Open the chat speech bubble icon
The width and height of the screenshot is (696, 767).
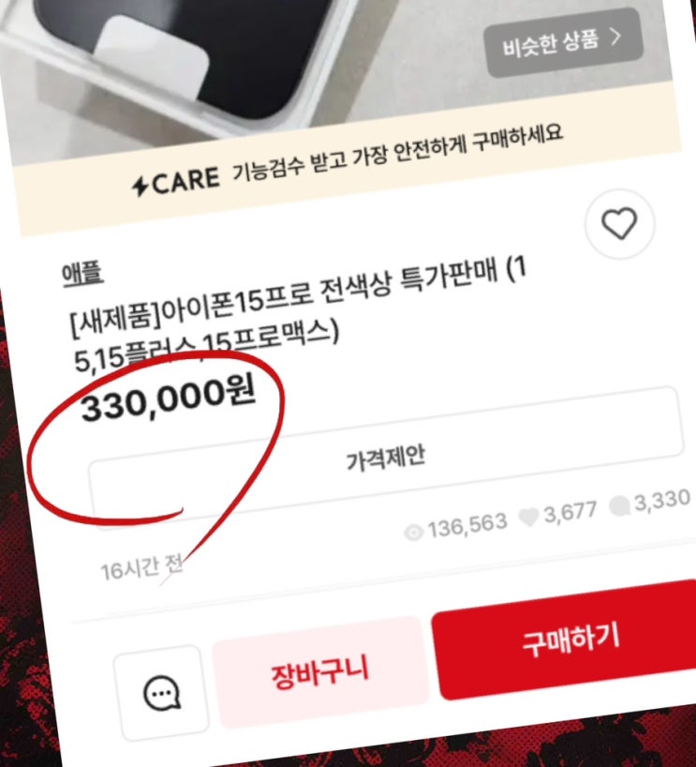tap(162, 693)
